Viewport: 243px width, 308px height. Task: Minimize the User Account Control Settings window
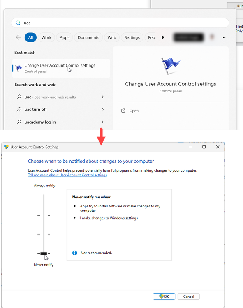click(x=190, y=147)
